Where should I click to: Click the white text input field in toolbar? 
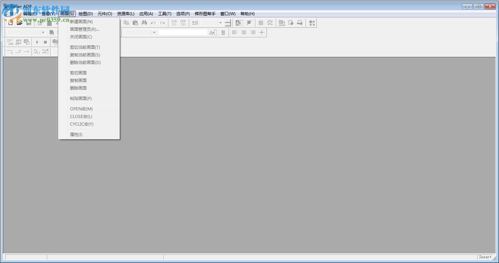(x=183, y=33)
